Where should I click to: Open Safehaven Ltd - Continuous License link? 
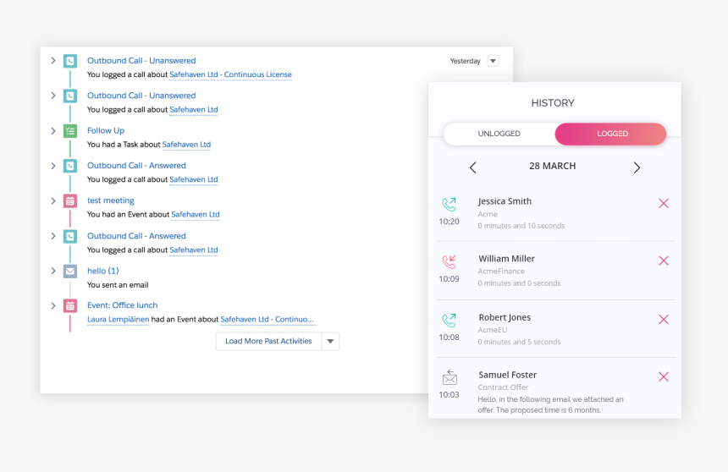point(231,74)
